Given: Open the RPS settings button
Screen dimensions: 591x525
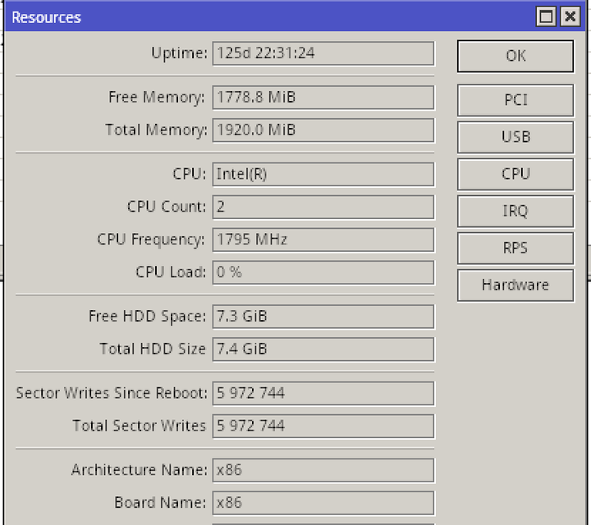Looking at the screenshot, I should [x=515, y=248].
